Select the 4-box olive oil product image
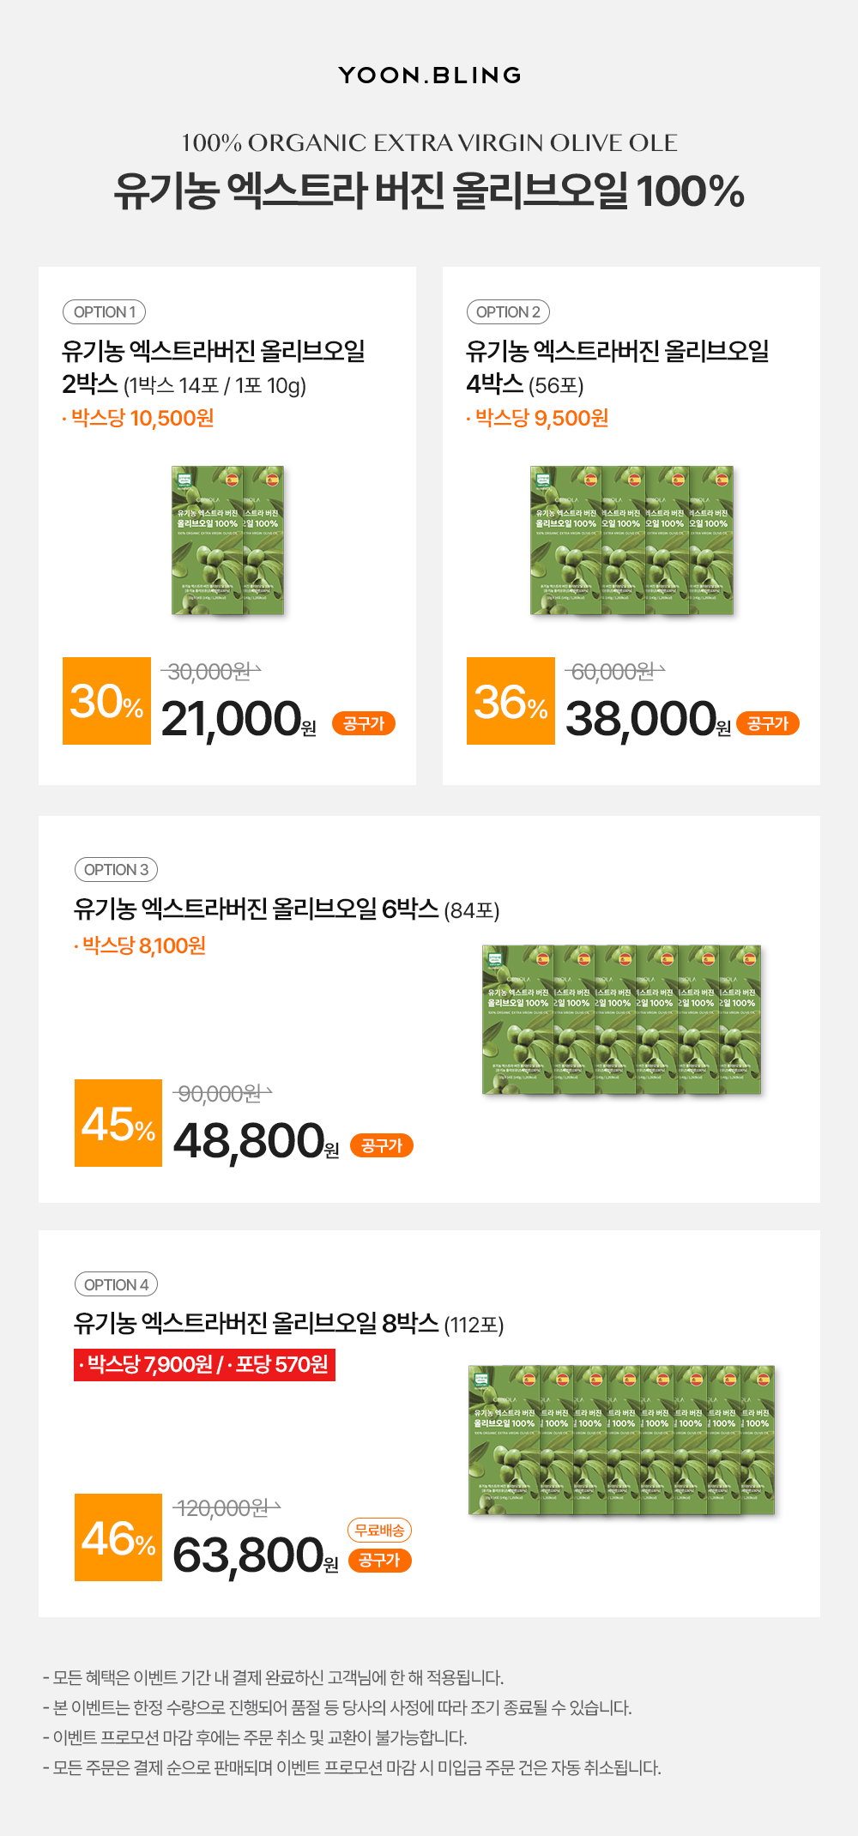Screen dimensions: 858x1836 [x=631, y=541]
